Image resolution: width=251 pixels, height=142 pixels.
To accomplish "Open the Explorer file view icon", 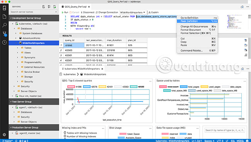I will coord(4,17).
